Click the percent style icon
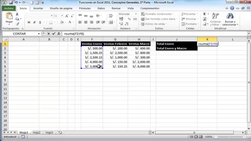This screenshot has height=141, width=251. [129, 19]
